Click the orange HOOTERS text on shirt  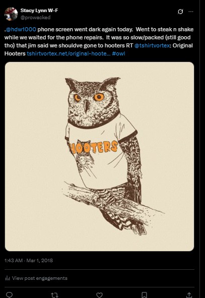coord(94,147)
